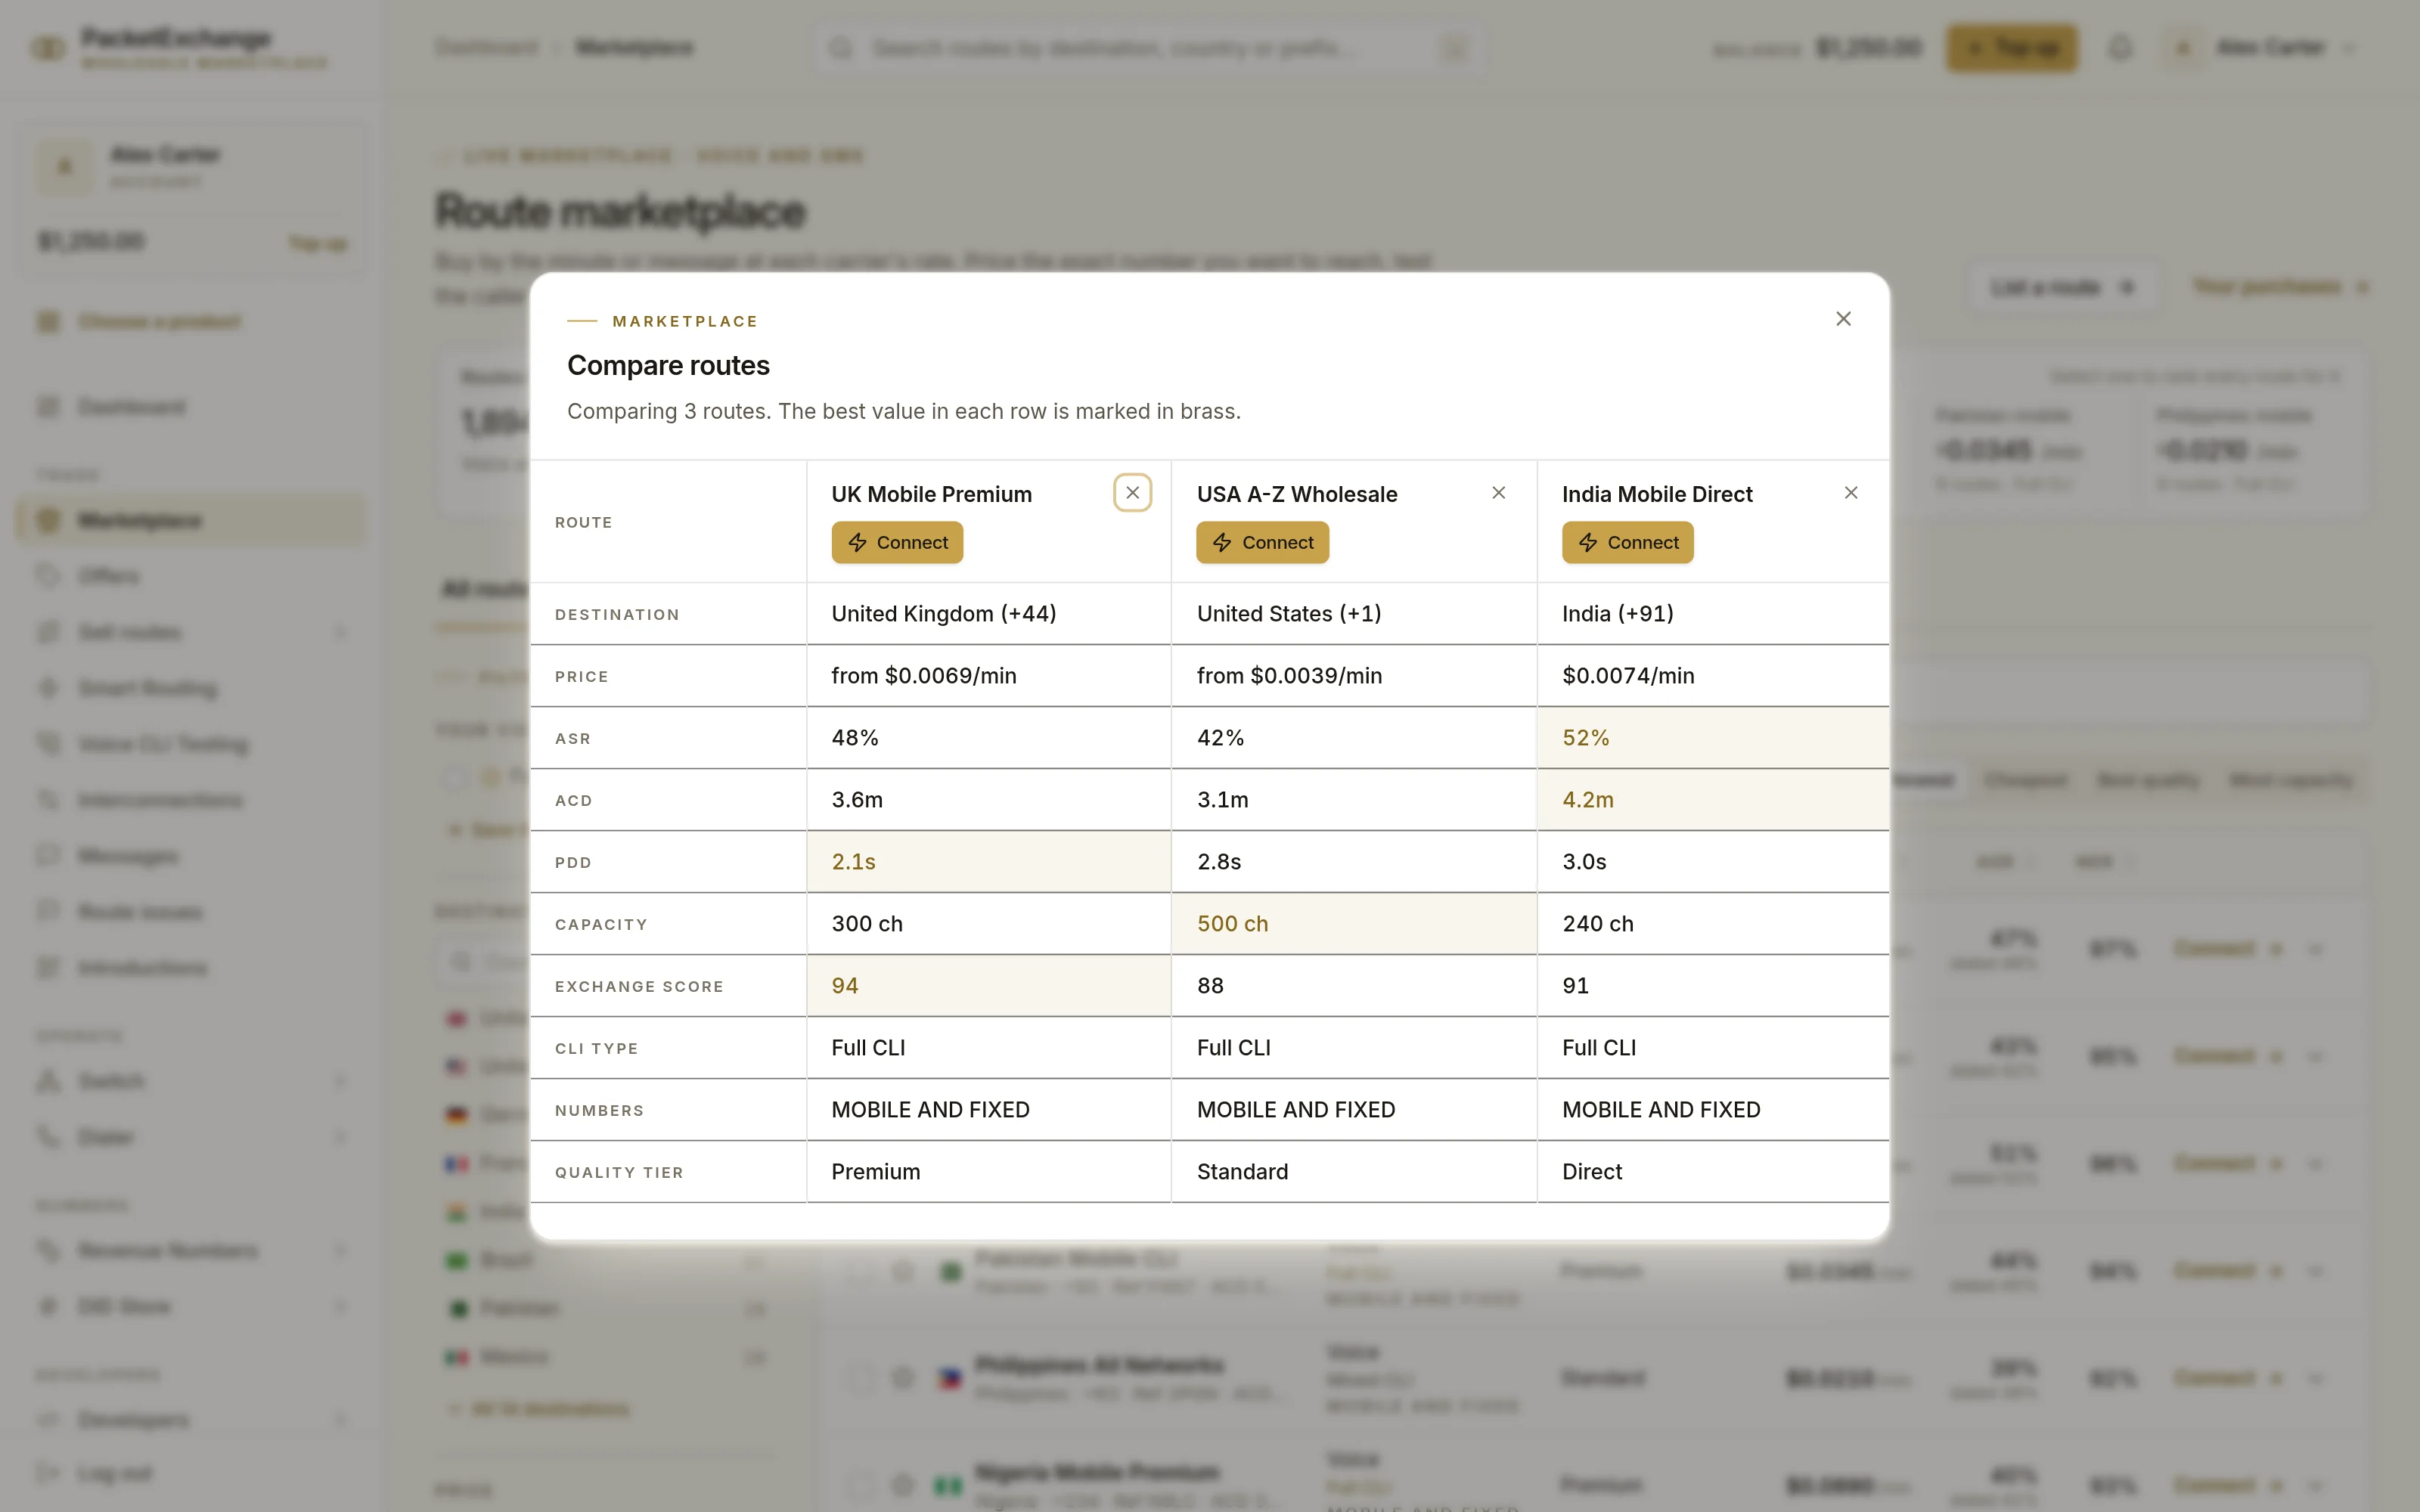This screenshot has width=2420, height=1512.
Task: Click the notifications bell icon
Action: 2120,47
